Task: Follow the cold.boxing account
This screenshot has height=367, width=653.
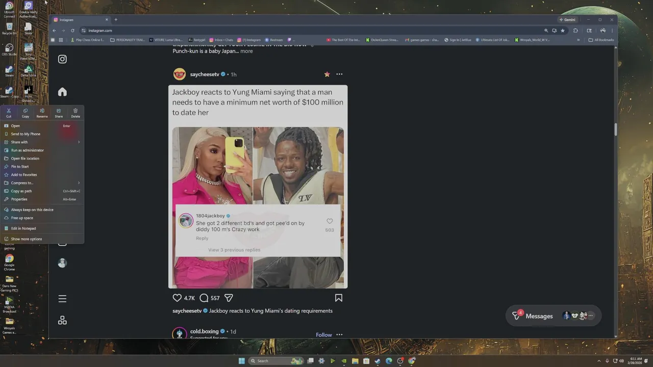Action: coord(324,335)
